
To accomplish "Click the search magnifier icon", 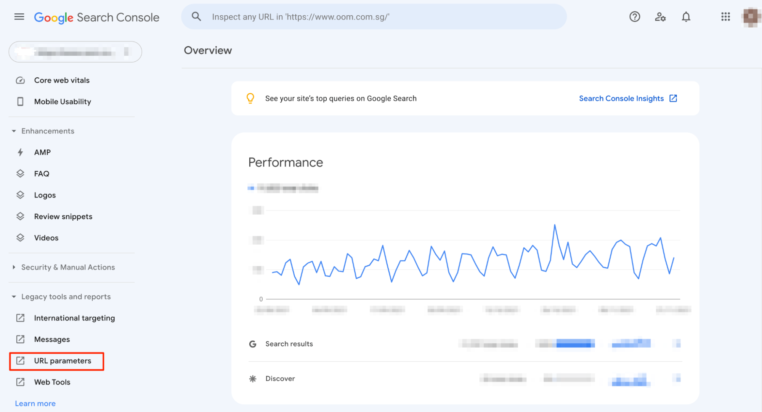I will coord(196,16).
